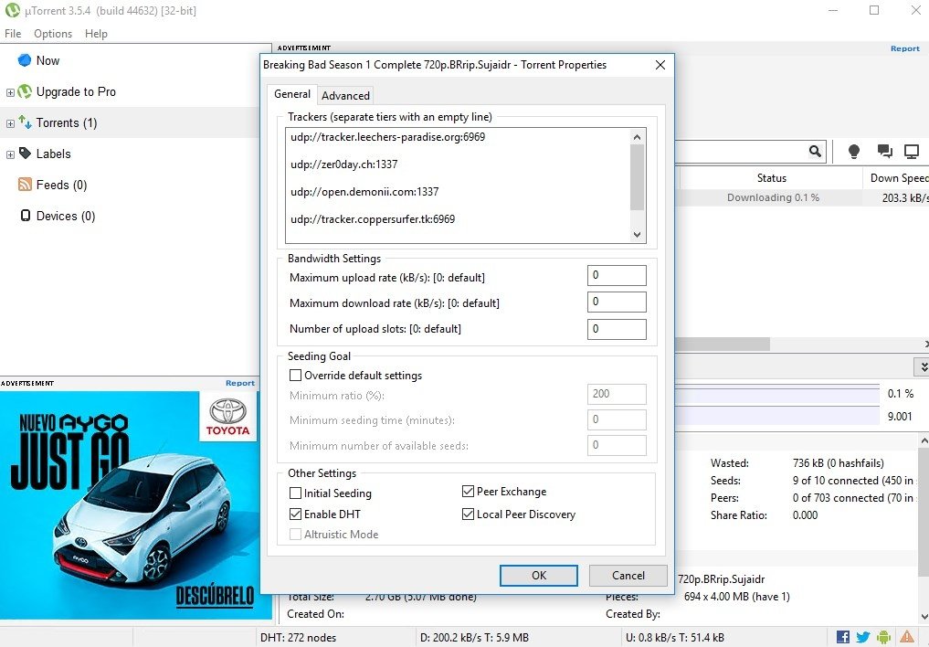Click the coppersurfer tracker line
Viewport: 929px width, 647px height.
pos(373,219)
